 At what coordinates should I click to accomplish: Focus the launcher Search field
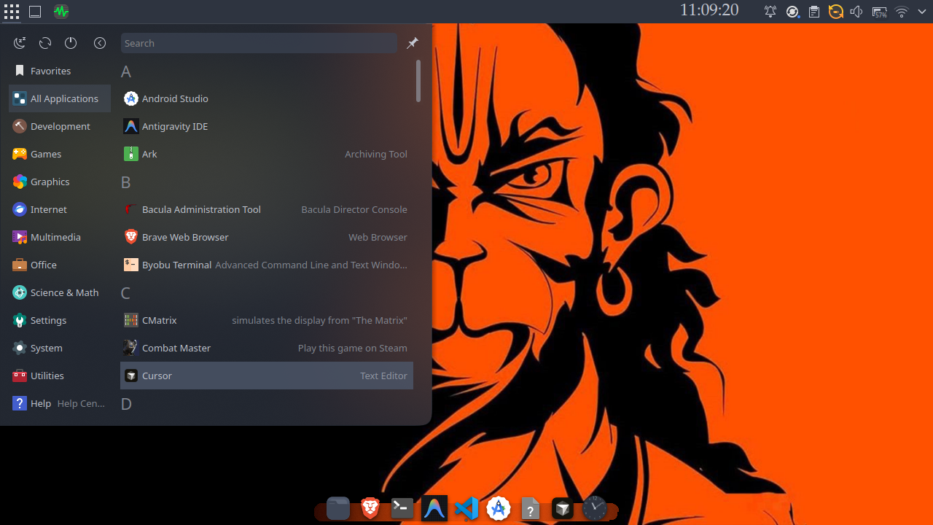(259, 43)
